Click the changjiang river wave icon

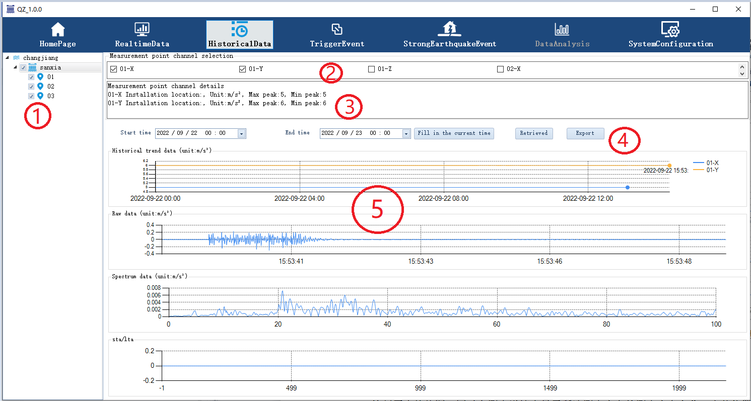coord(16,58)
